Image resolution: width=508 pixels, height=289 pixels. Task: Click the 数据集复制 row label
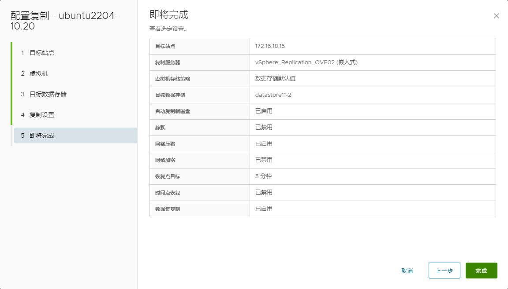[x=168, y=209]
